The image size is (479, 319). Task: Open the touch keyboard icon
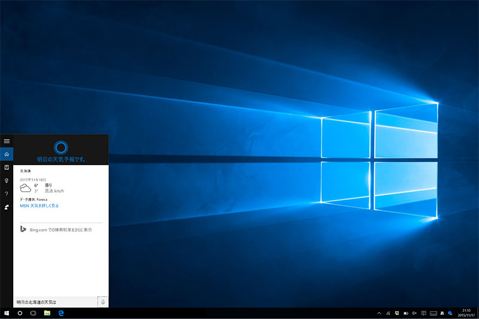pos(433,313)
